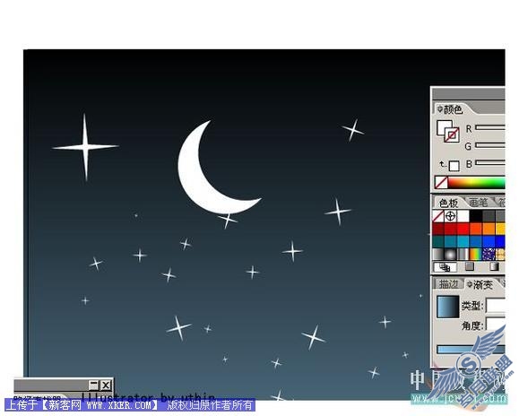Select the Stroke box in Color panel
Viewport: 519px width, 416px height.
(x=452, y=135)
